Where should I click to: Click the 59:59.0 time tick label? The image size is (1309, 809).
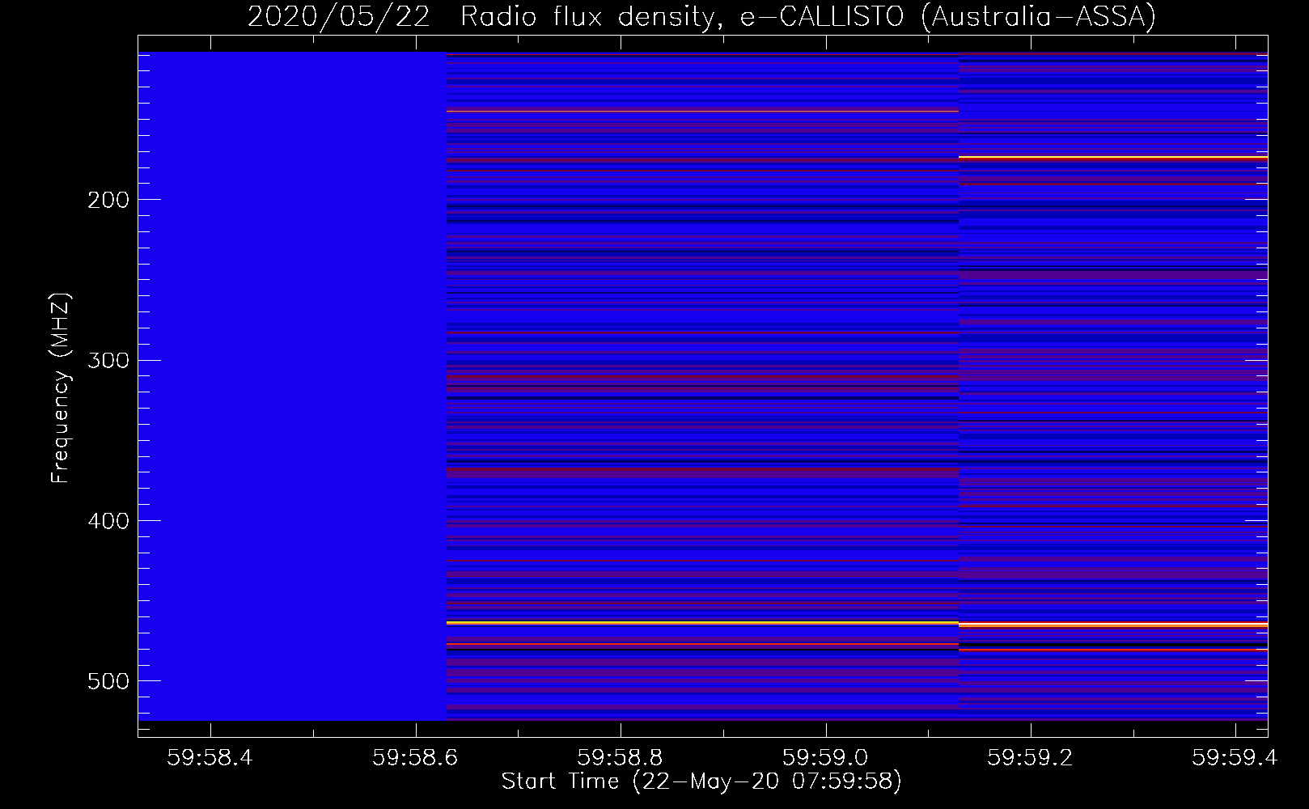point(825,757)
